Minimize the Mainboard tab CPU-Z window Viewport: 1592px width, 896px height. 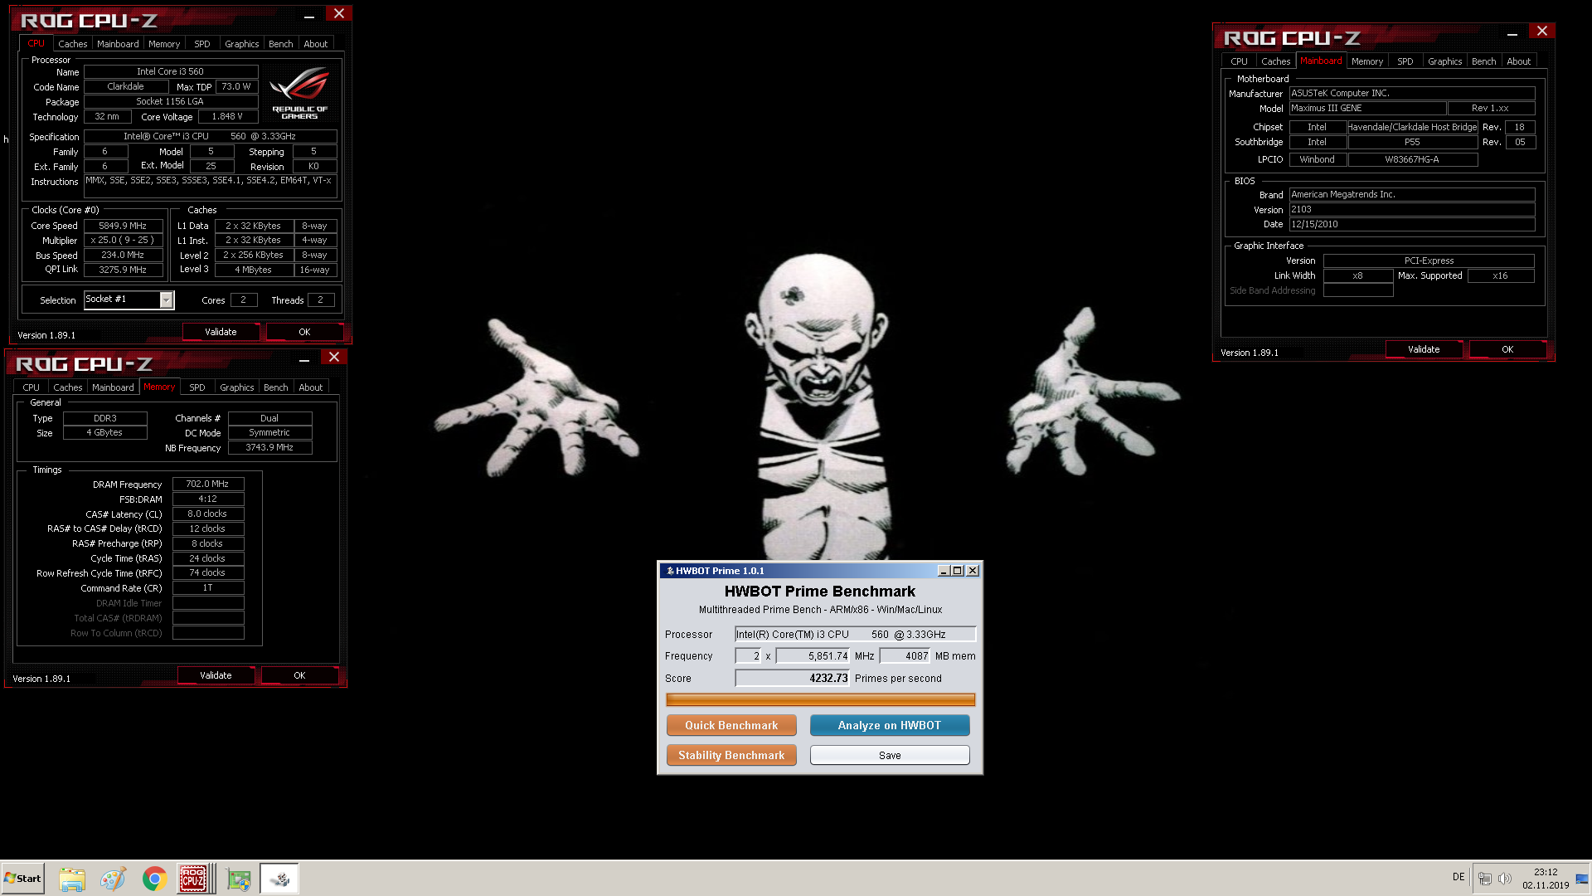pyautogui.click(x=1512, y=32)
